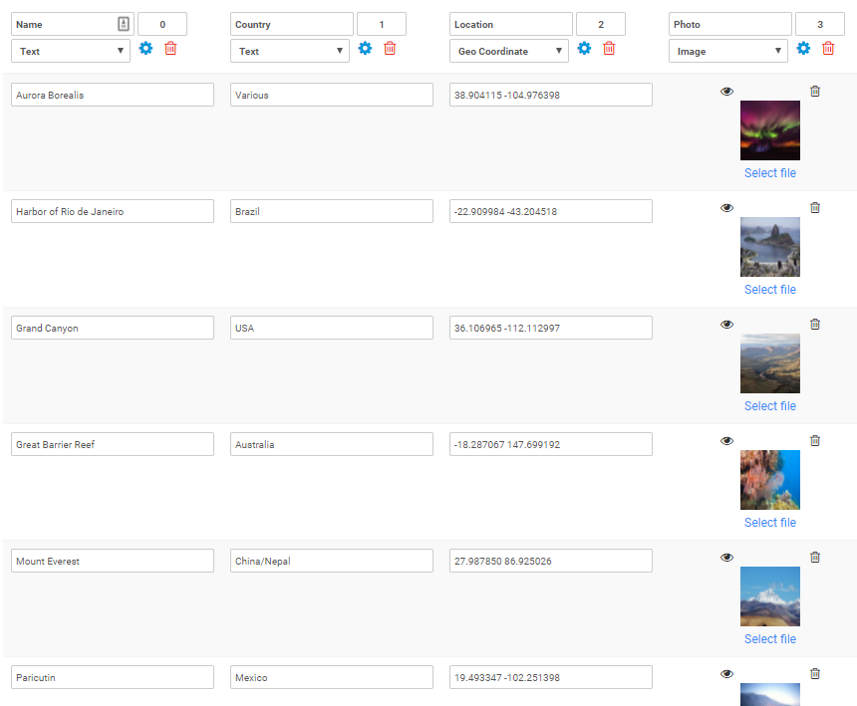Click the Aurora Borealis photo thumbnail
Image resolution: width=857 pixels, height=706 pixels.
point(770,130)
